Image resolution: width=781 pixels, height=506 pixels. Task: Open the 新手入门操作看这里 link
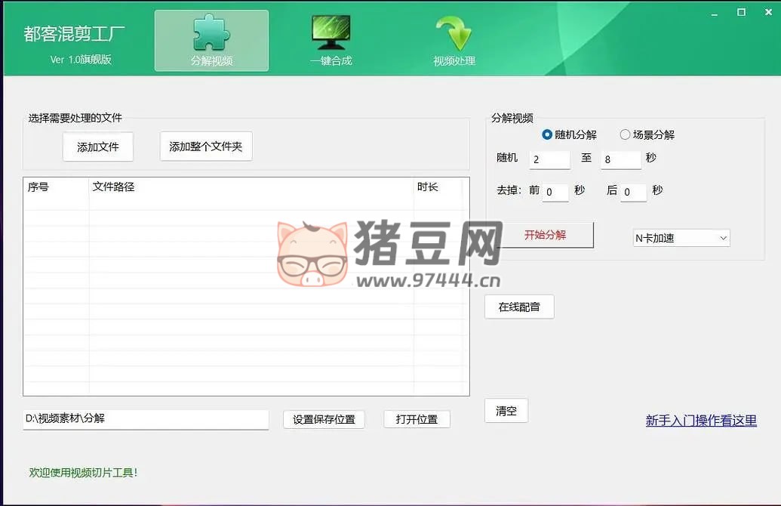coord(701,421)
